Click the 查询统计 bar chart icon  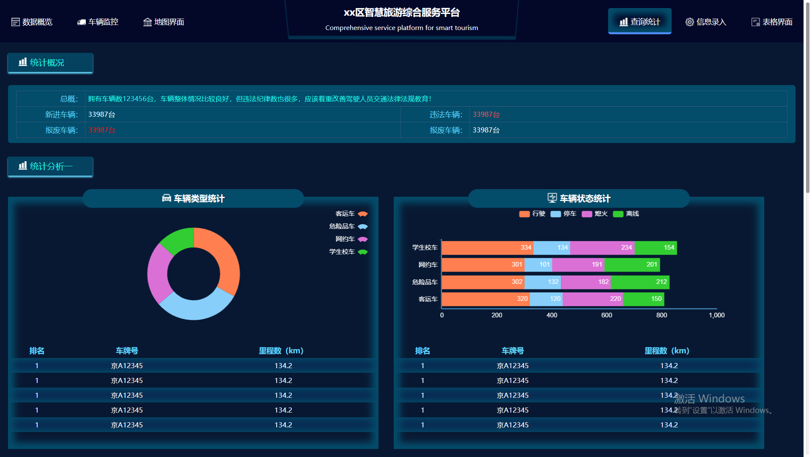click(623, 22)
